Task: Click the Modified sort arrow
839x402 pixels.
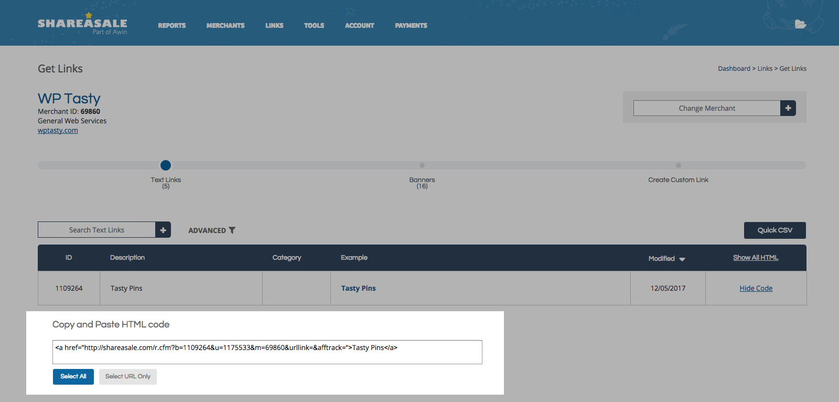Action: coord(682,259)
